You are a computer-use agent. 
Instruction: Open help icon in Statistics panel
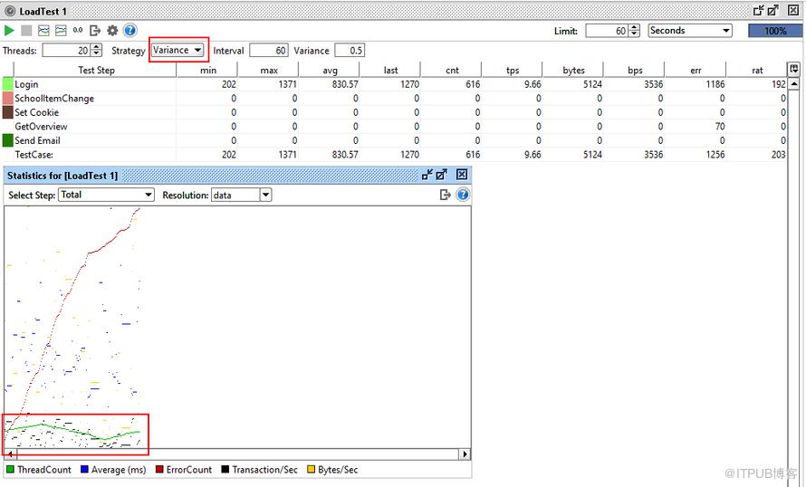pyautogui.click(x=463, y=195)
